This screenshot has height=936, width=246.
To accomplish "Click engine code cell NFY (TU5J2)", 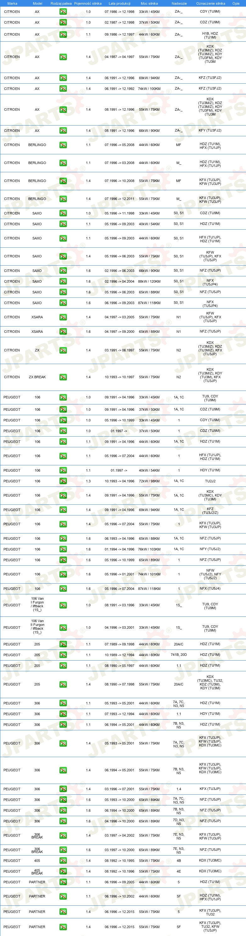I will point(210,550).
